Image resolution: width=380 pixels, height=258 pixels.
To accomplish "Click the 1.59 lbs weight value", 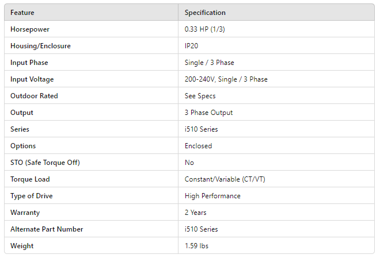I will [x=197, y=246].
